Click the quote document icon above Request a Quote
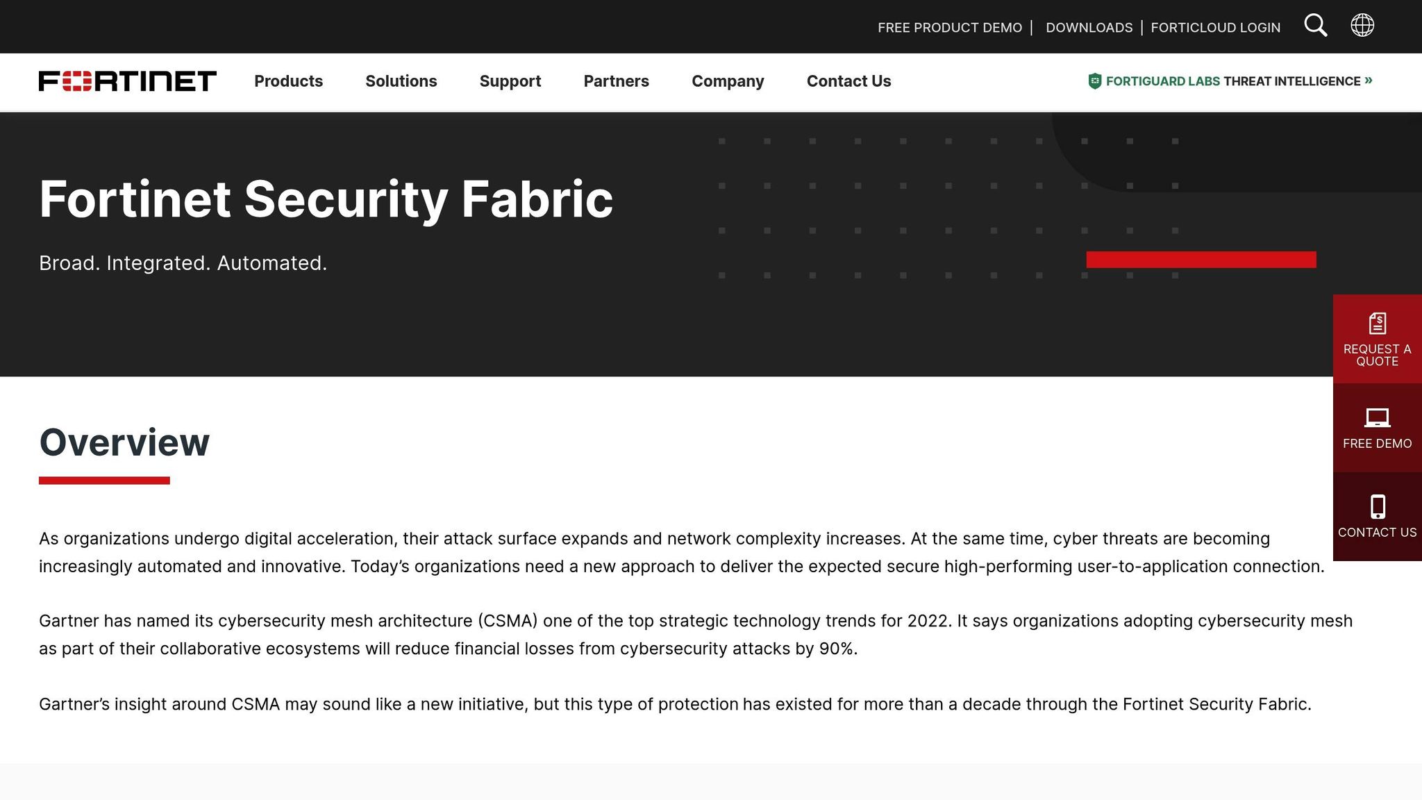This screenshot has width=1422, height=800. (1377, 322)
